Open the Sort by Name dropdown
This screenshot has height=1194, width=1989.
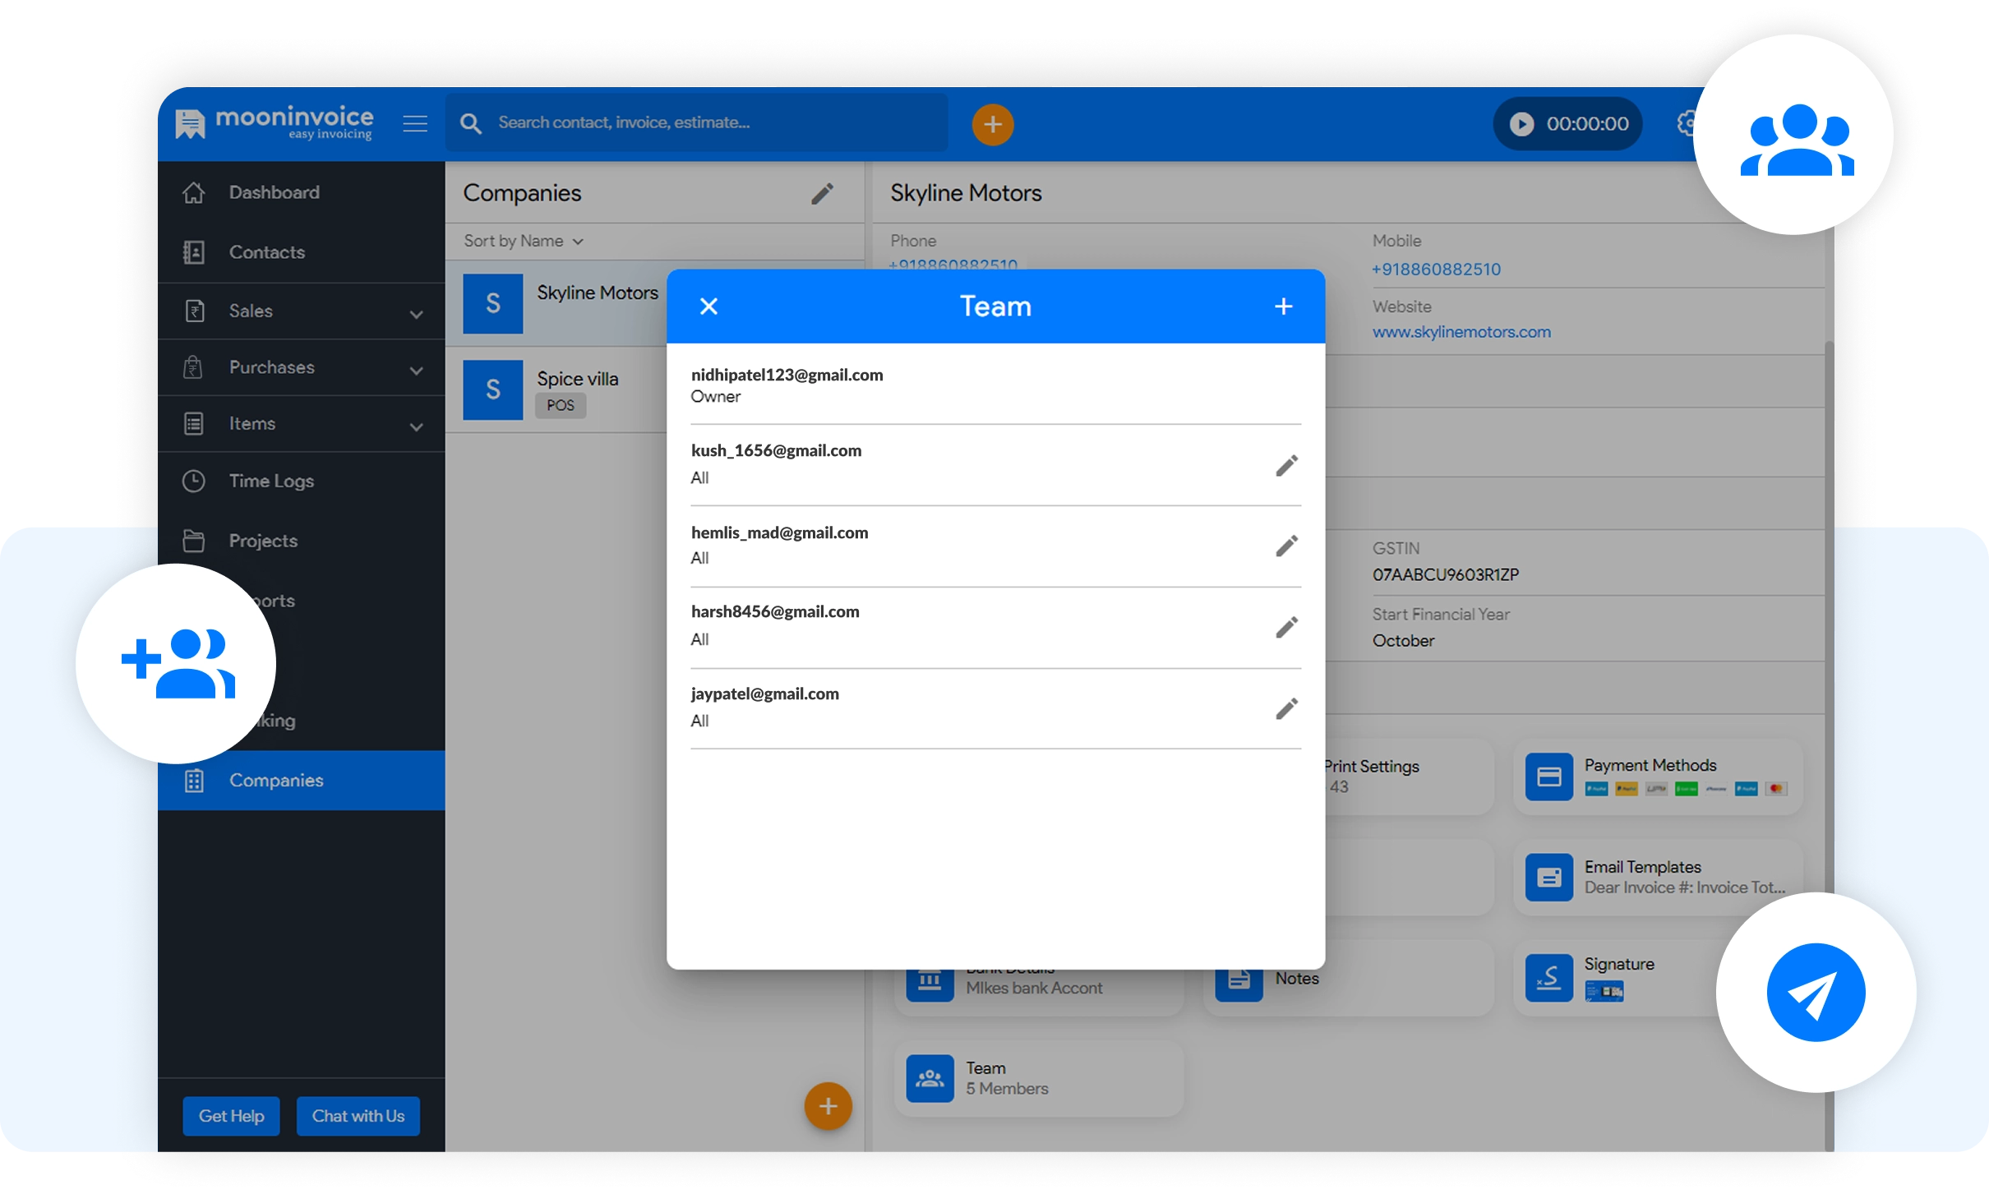(524, 241)
